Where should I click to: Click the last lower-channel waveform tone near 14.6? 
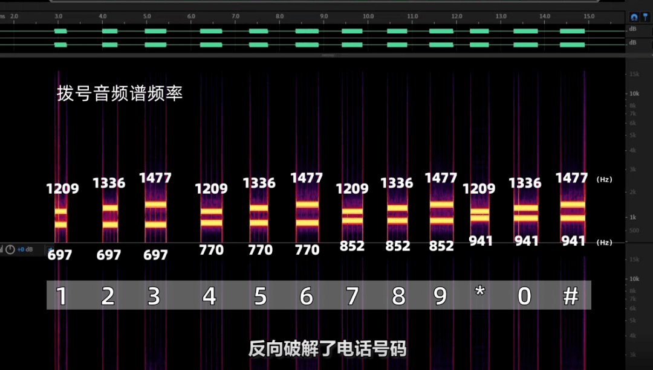(572, 45)
